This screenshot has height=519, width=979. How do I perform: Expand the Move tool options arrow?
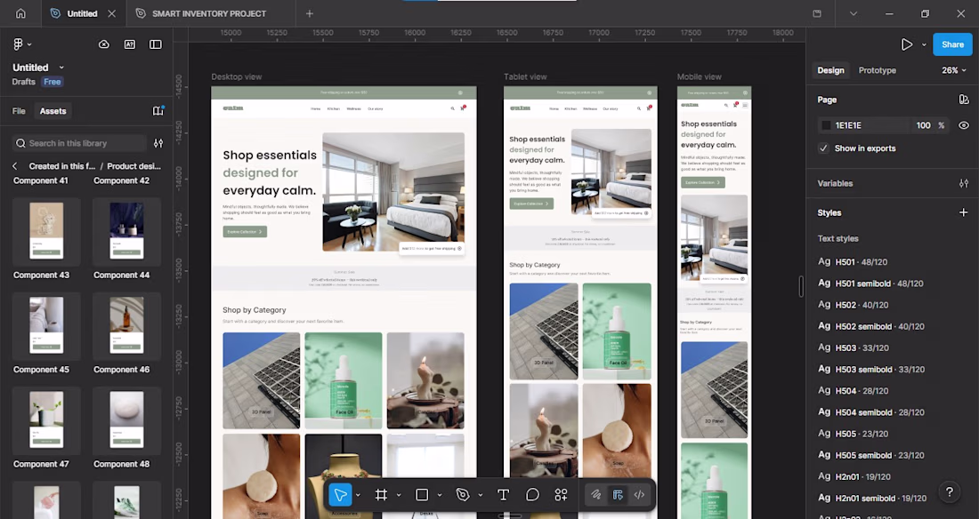point(358,495)
